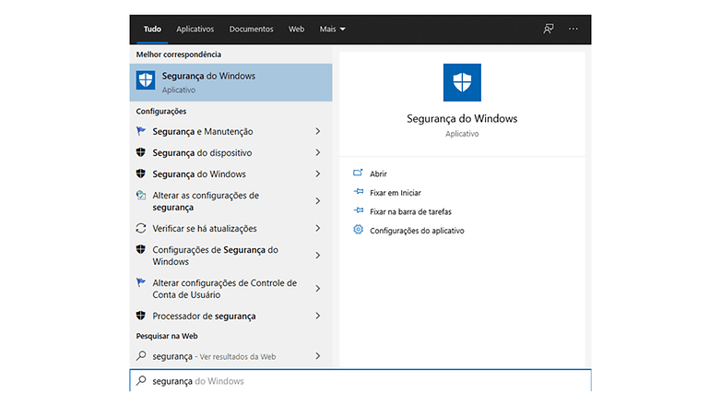Click the flag icon beside Segurança e Manutenção
The width and height of the screenshot is (721, 406).
(141, 131)
